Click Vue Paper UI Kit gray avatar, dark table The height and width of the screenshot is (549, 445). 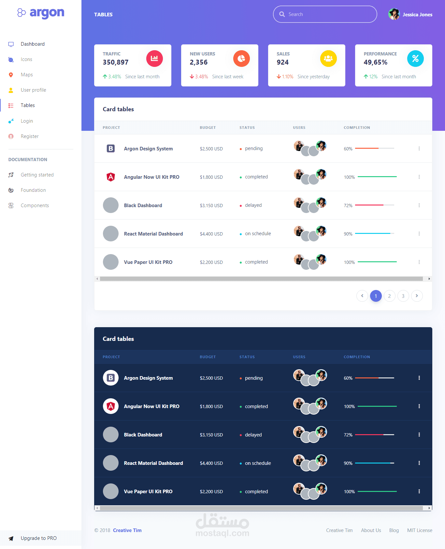click(x=111, y=491)
